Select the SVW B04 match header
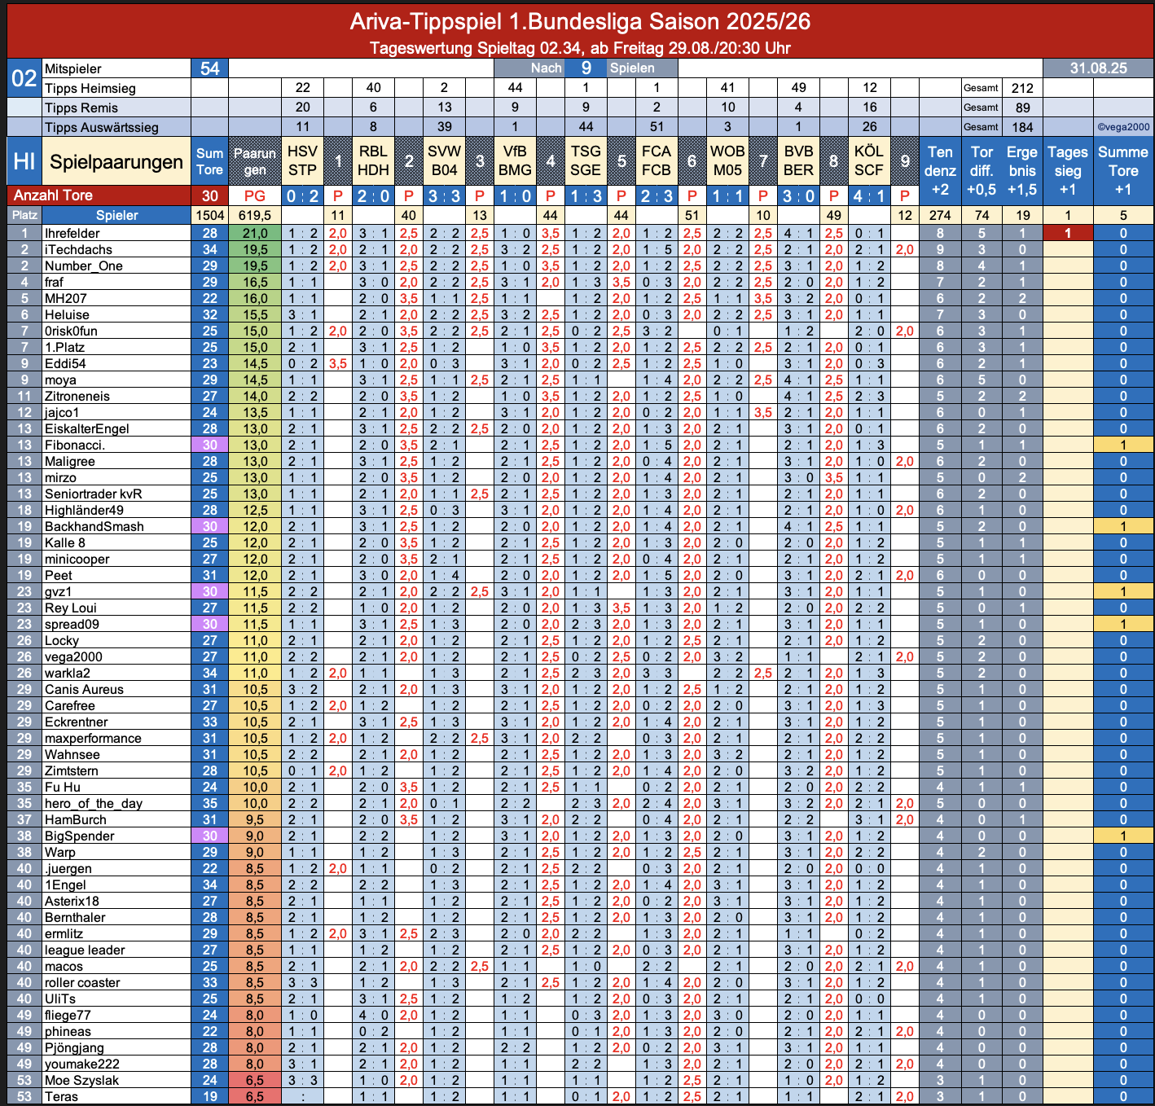The image size is (1155, 1106). [x=444, y=161]
